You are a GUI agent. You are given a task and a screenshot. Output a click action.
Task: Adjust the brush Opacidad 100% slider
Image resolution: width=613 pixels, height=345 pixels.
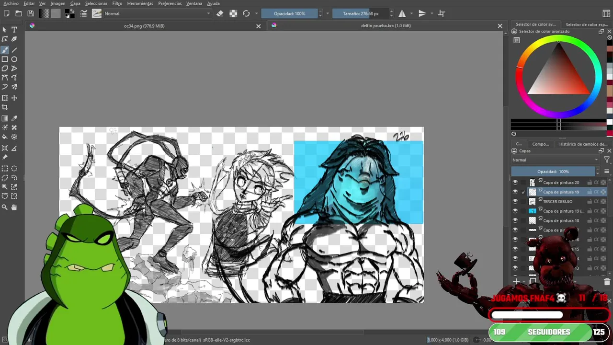pos(290,13)
